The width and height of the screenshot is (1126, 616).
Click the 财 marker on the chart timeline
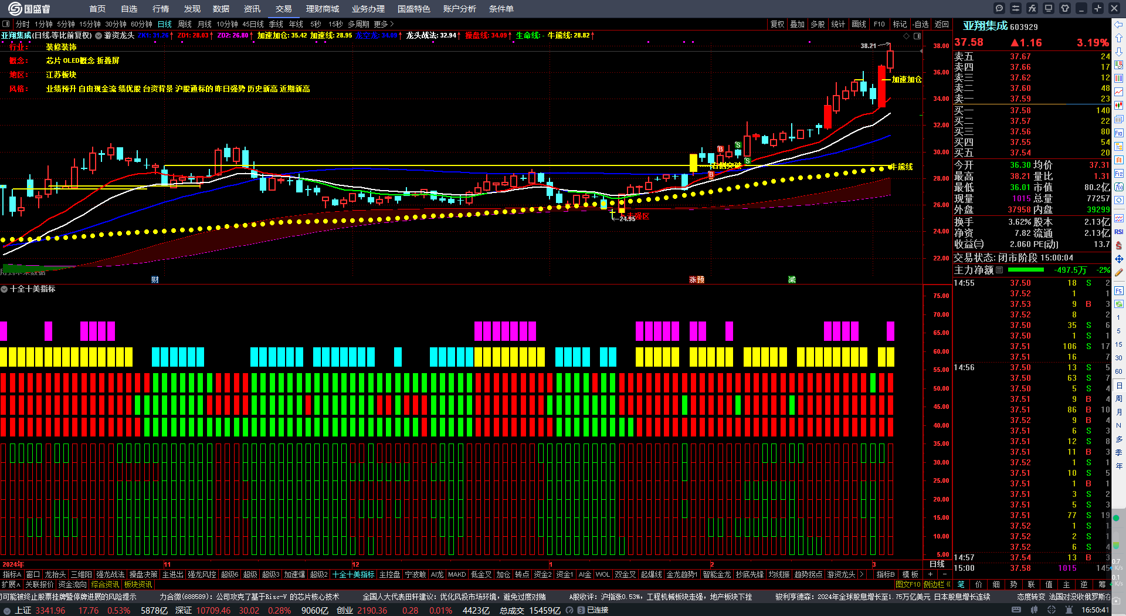155,280
